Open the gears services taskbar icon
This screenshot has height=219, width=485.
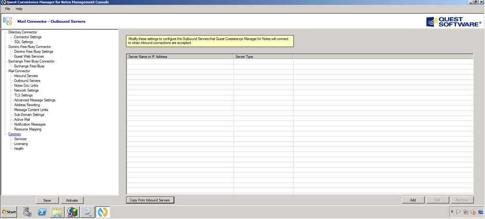coord(87,212)
